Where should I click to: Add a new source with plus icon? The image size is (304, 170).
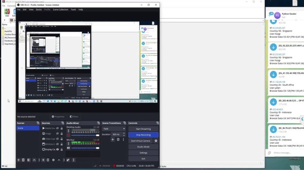point(43,160)
